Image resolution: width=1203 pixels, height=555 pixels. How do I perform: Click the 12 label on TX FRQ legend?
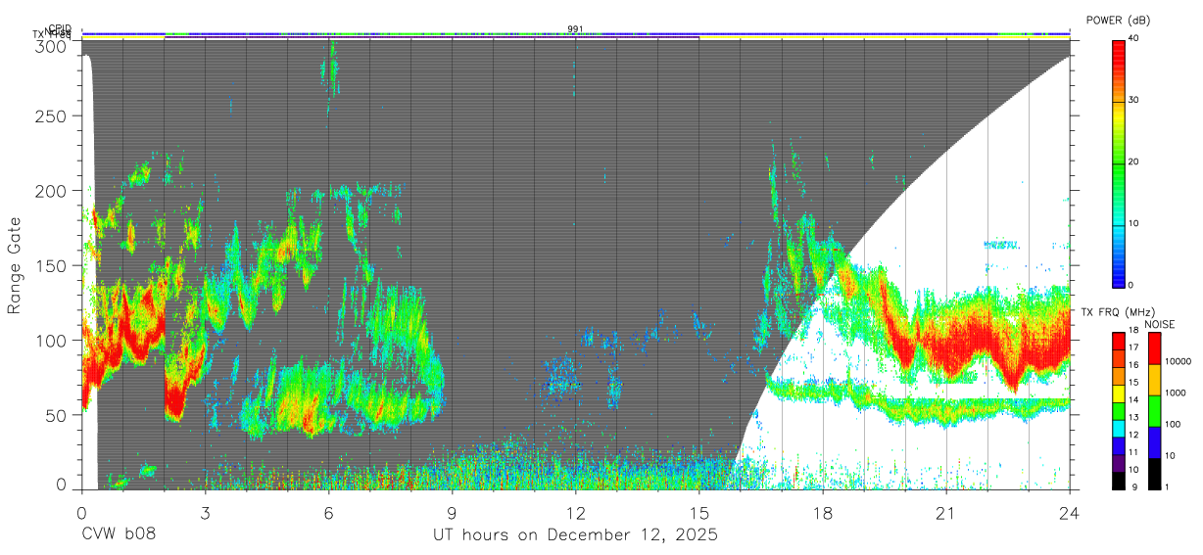click(1133, 435)
